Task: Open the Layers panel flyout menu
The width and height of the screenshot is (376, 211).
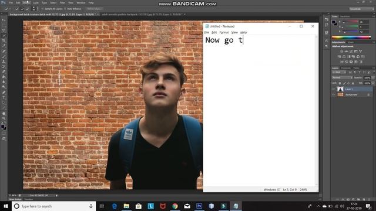Action: coord(374,68)
